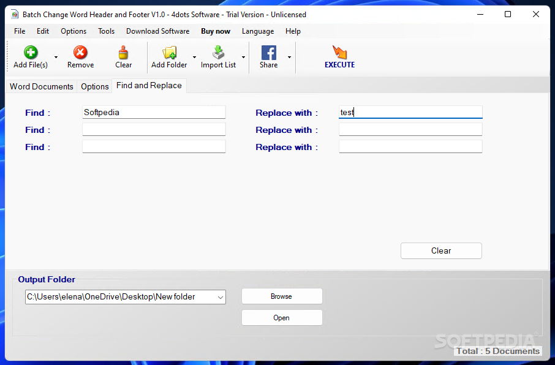Close the Batch Change Word Header window
This screenshot has width=555, height=365.
coord(536,15)
